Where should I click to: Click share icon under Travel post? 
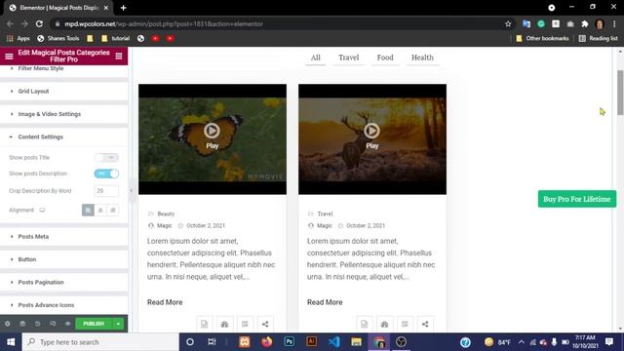point(425,324)
